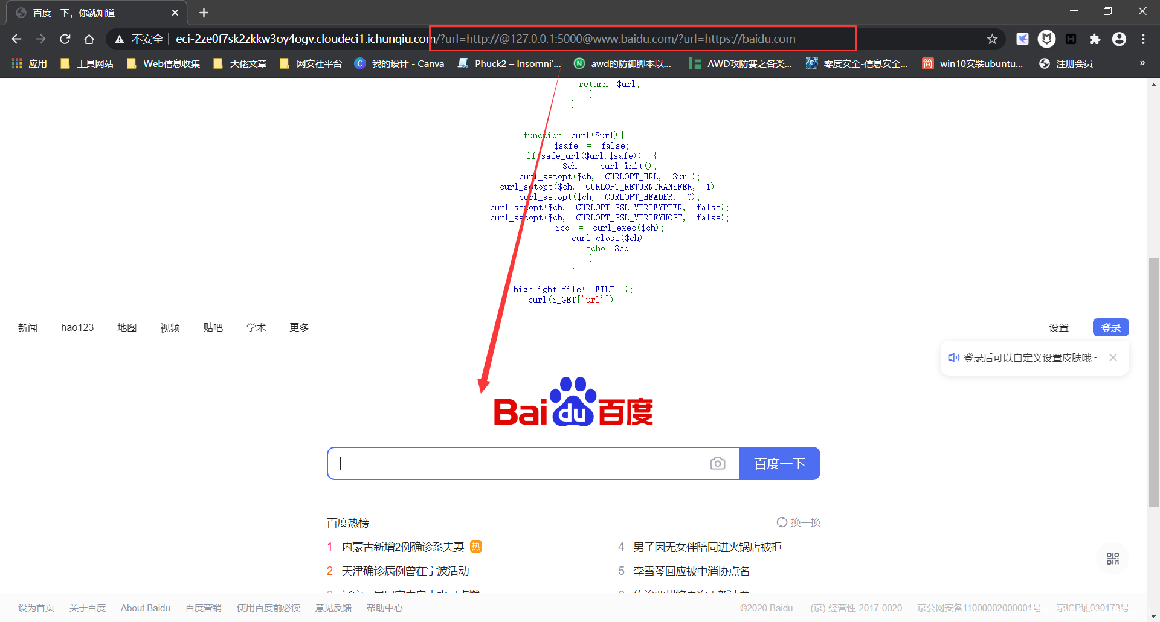Open the Chrome extensions puzzle icon
This screenshot has height=622, width=1160.
[x=1095, y=39]
